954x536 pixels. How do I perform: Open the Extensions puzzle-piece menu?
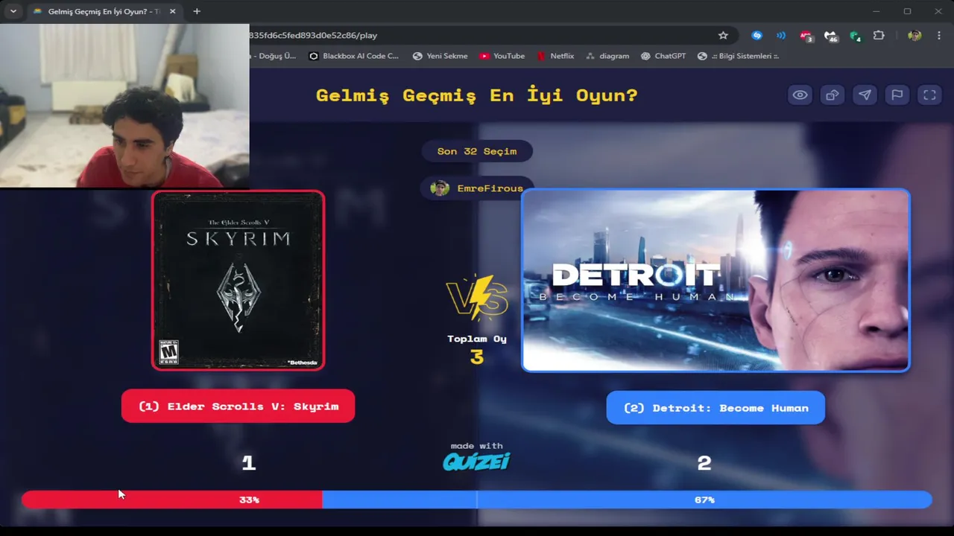(x=879, y=35)
